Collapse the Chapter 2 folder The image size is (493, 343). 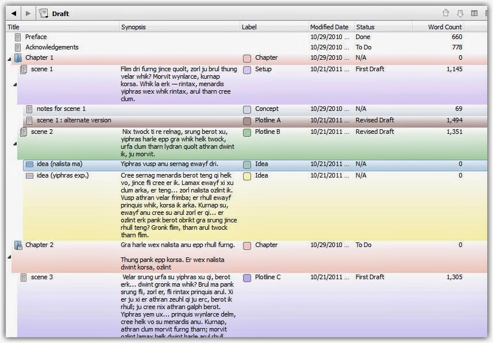point(9,257)
